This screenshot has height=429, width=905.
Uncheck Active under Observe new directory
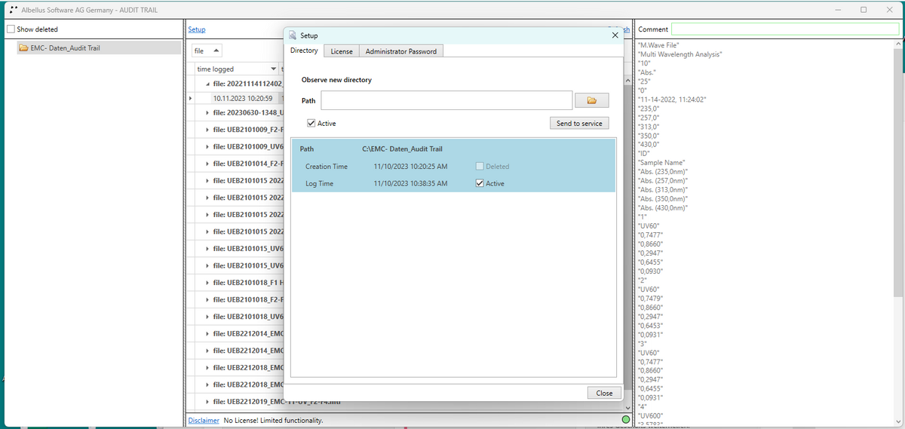tap(311, 123)
